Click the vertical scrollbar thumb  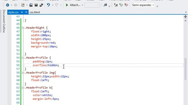point(185,69)
